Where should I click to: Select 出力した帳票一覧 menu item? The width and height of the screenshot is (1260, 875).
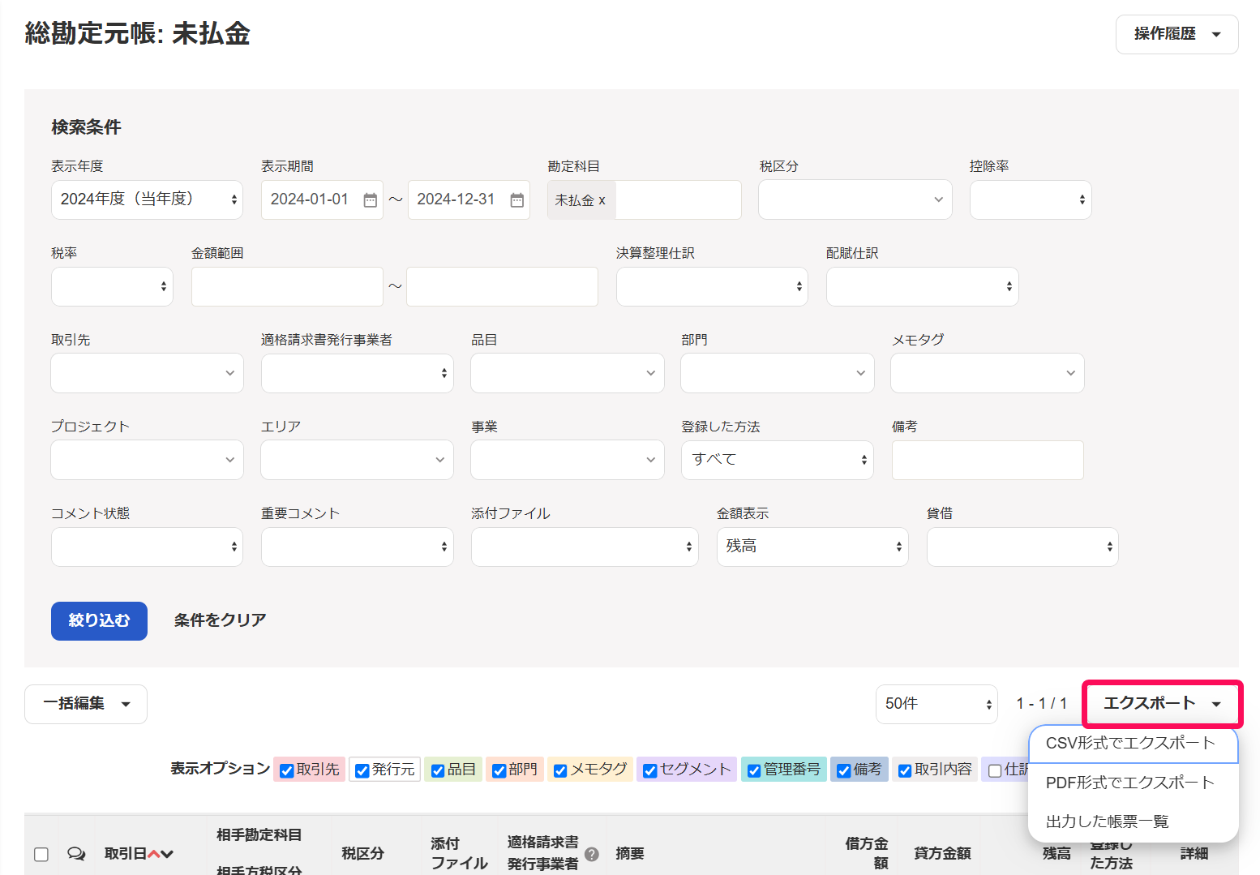(x=1133, y=821)
